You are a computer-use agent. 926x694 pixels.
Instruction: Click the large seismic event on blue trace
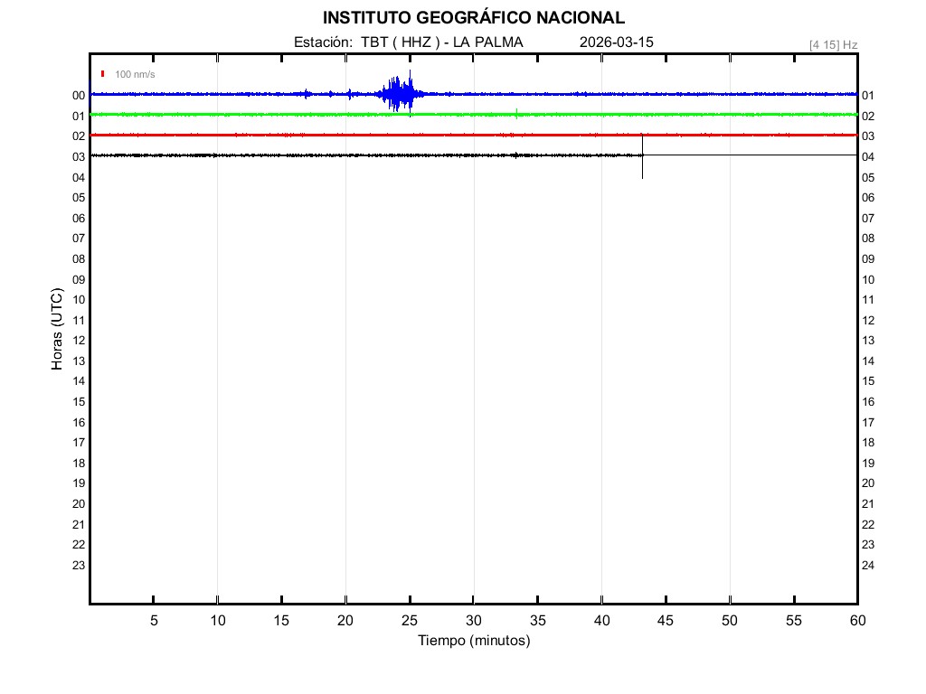(x=398, y=93)
